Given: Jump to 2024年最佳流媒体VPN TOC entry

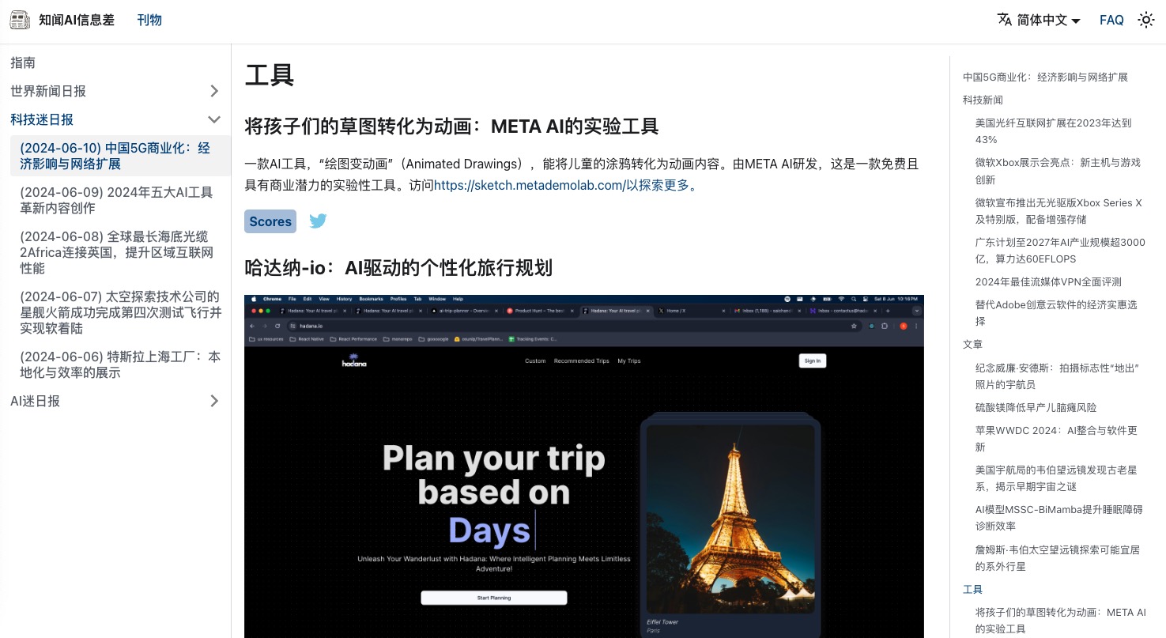Looking at the screenshot, I should coord(1048,281).
